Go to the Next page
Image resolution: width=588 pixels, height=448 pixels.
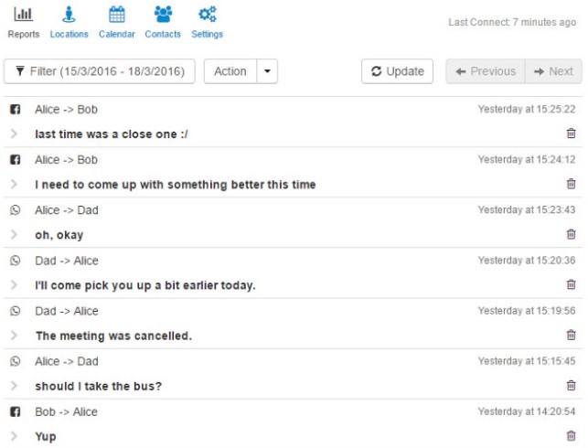553,71
